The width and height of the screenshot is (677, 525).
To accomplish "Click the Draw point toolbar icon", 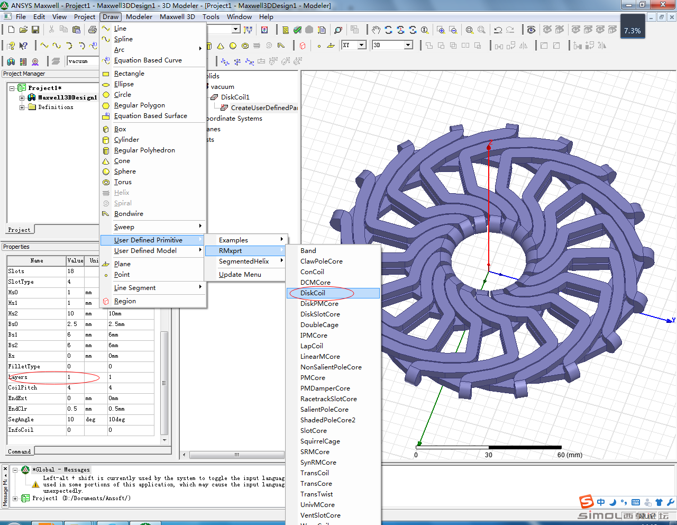I will pyautogui.click(x=319, y=46).
